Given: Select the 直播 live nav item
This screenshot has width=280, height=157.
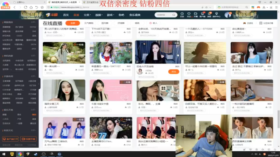Looking at the screenshot, I should (x=76, y=15).
